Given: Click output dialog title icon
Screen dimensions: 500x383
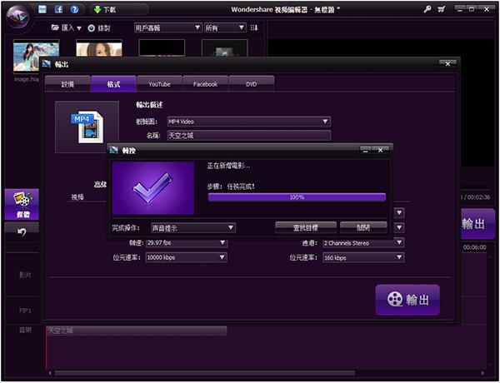Looking at the screenshot, I should coord(47,64).
